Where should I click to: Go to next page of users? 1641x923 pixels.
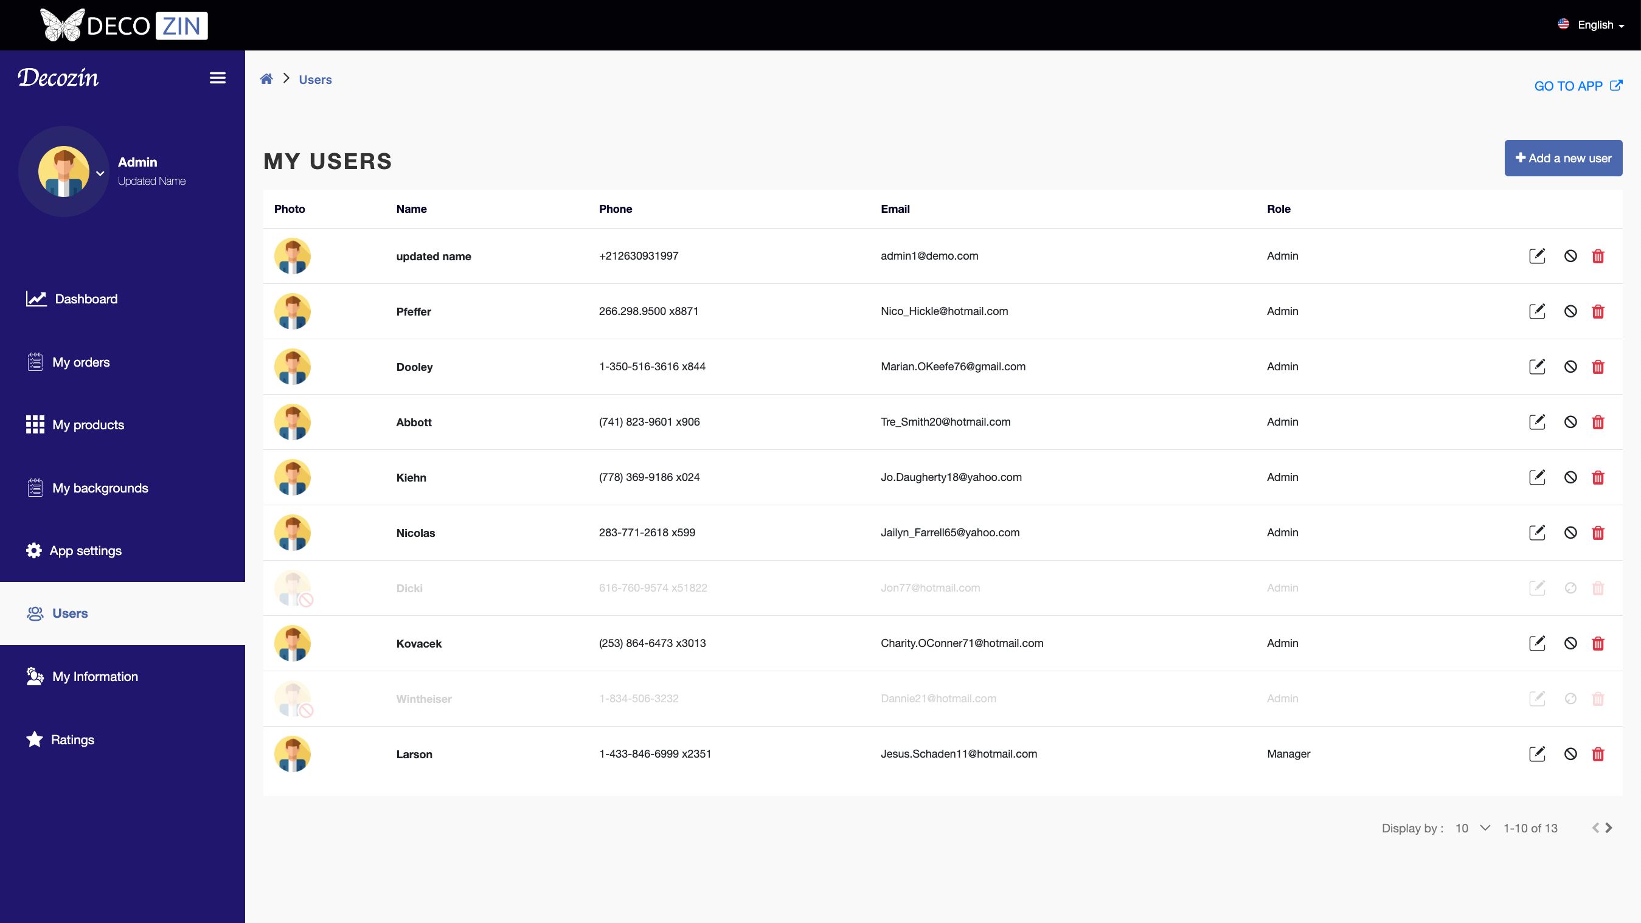(1609, 828)
